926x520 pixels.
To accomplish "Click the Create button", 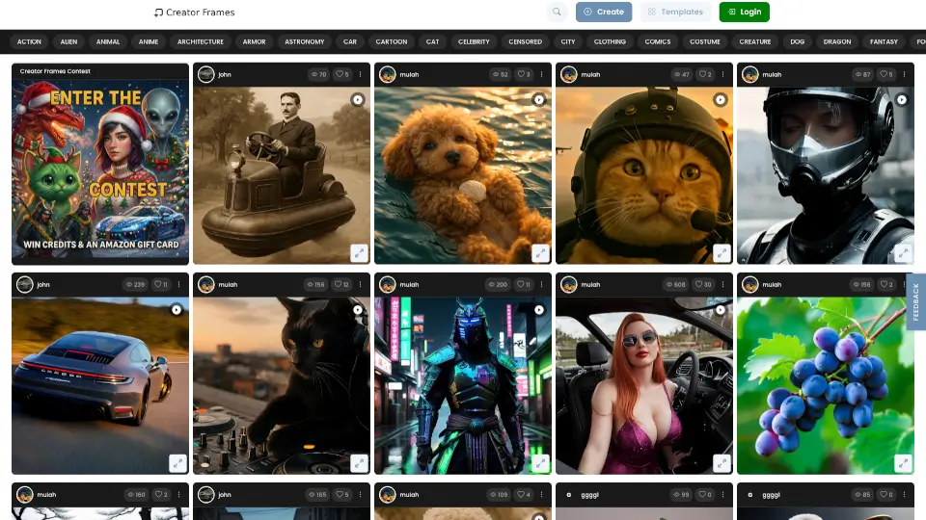I will (x=604, y=13).
